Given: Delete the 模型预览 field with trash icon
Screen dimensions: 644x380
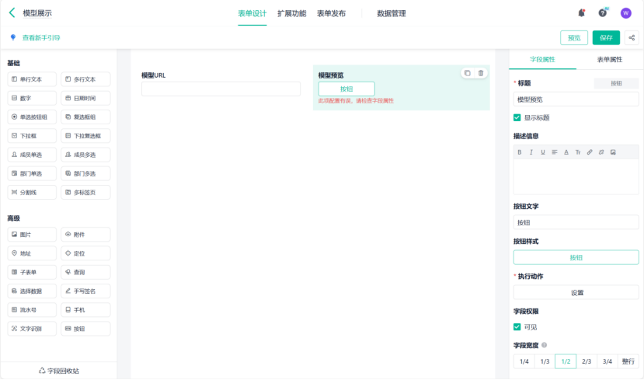Looking at the screenshot, I should click(481, 73).
